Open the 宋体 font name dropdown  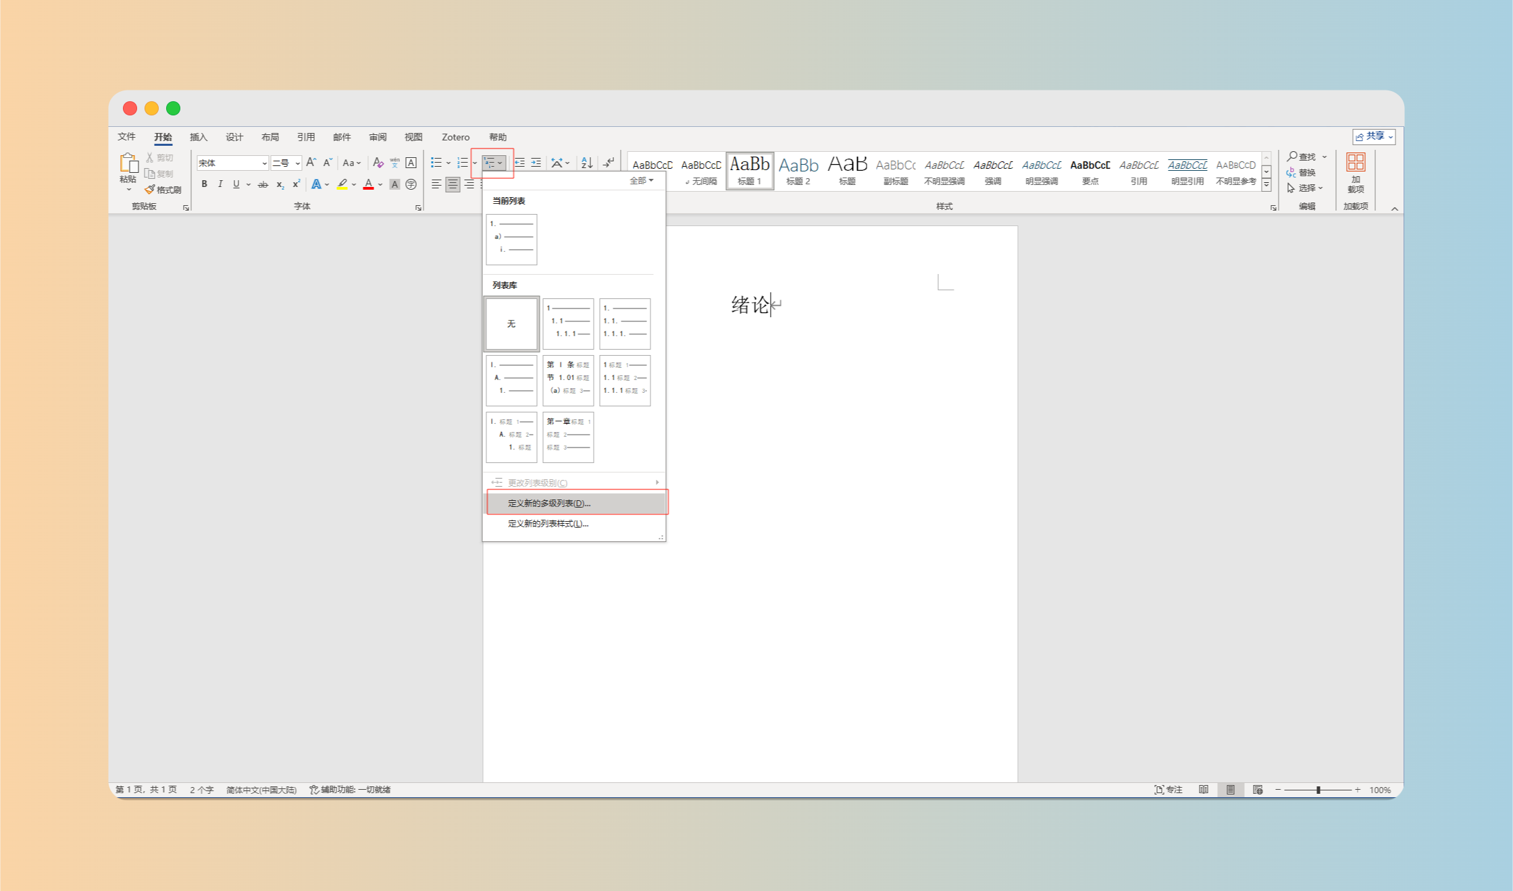[264, 163]
